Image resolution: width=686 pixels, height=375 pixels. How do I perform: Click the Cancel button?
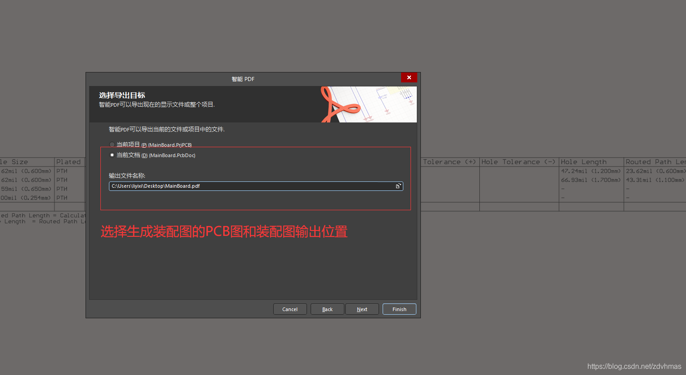point(290,309)
